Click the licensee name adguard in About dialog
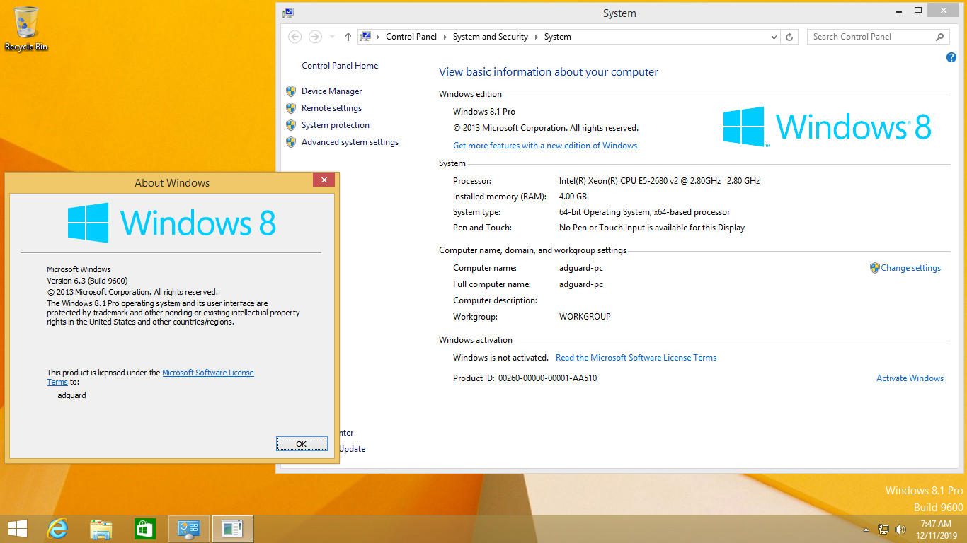 [71, 395]
